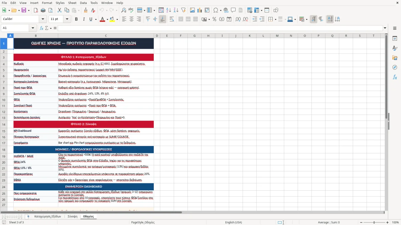This screenshot has height=225, width=401.
Task: Open background color dropdown arrow
Action: click(117, 19)
